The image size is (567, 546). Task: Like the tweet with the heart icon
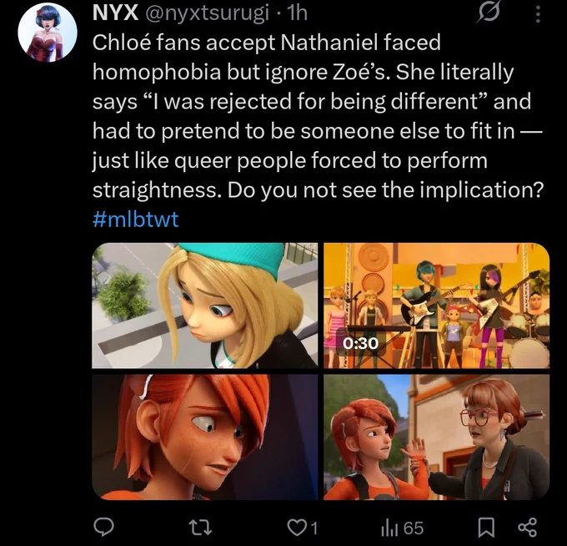point(296,528)
